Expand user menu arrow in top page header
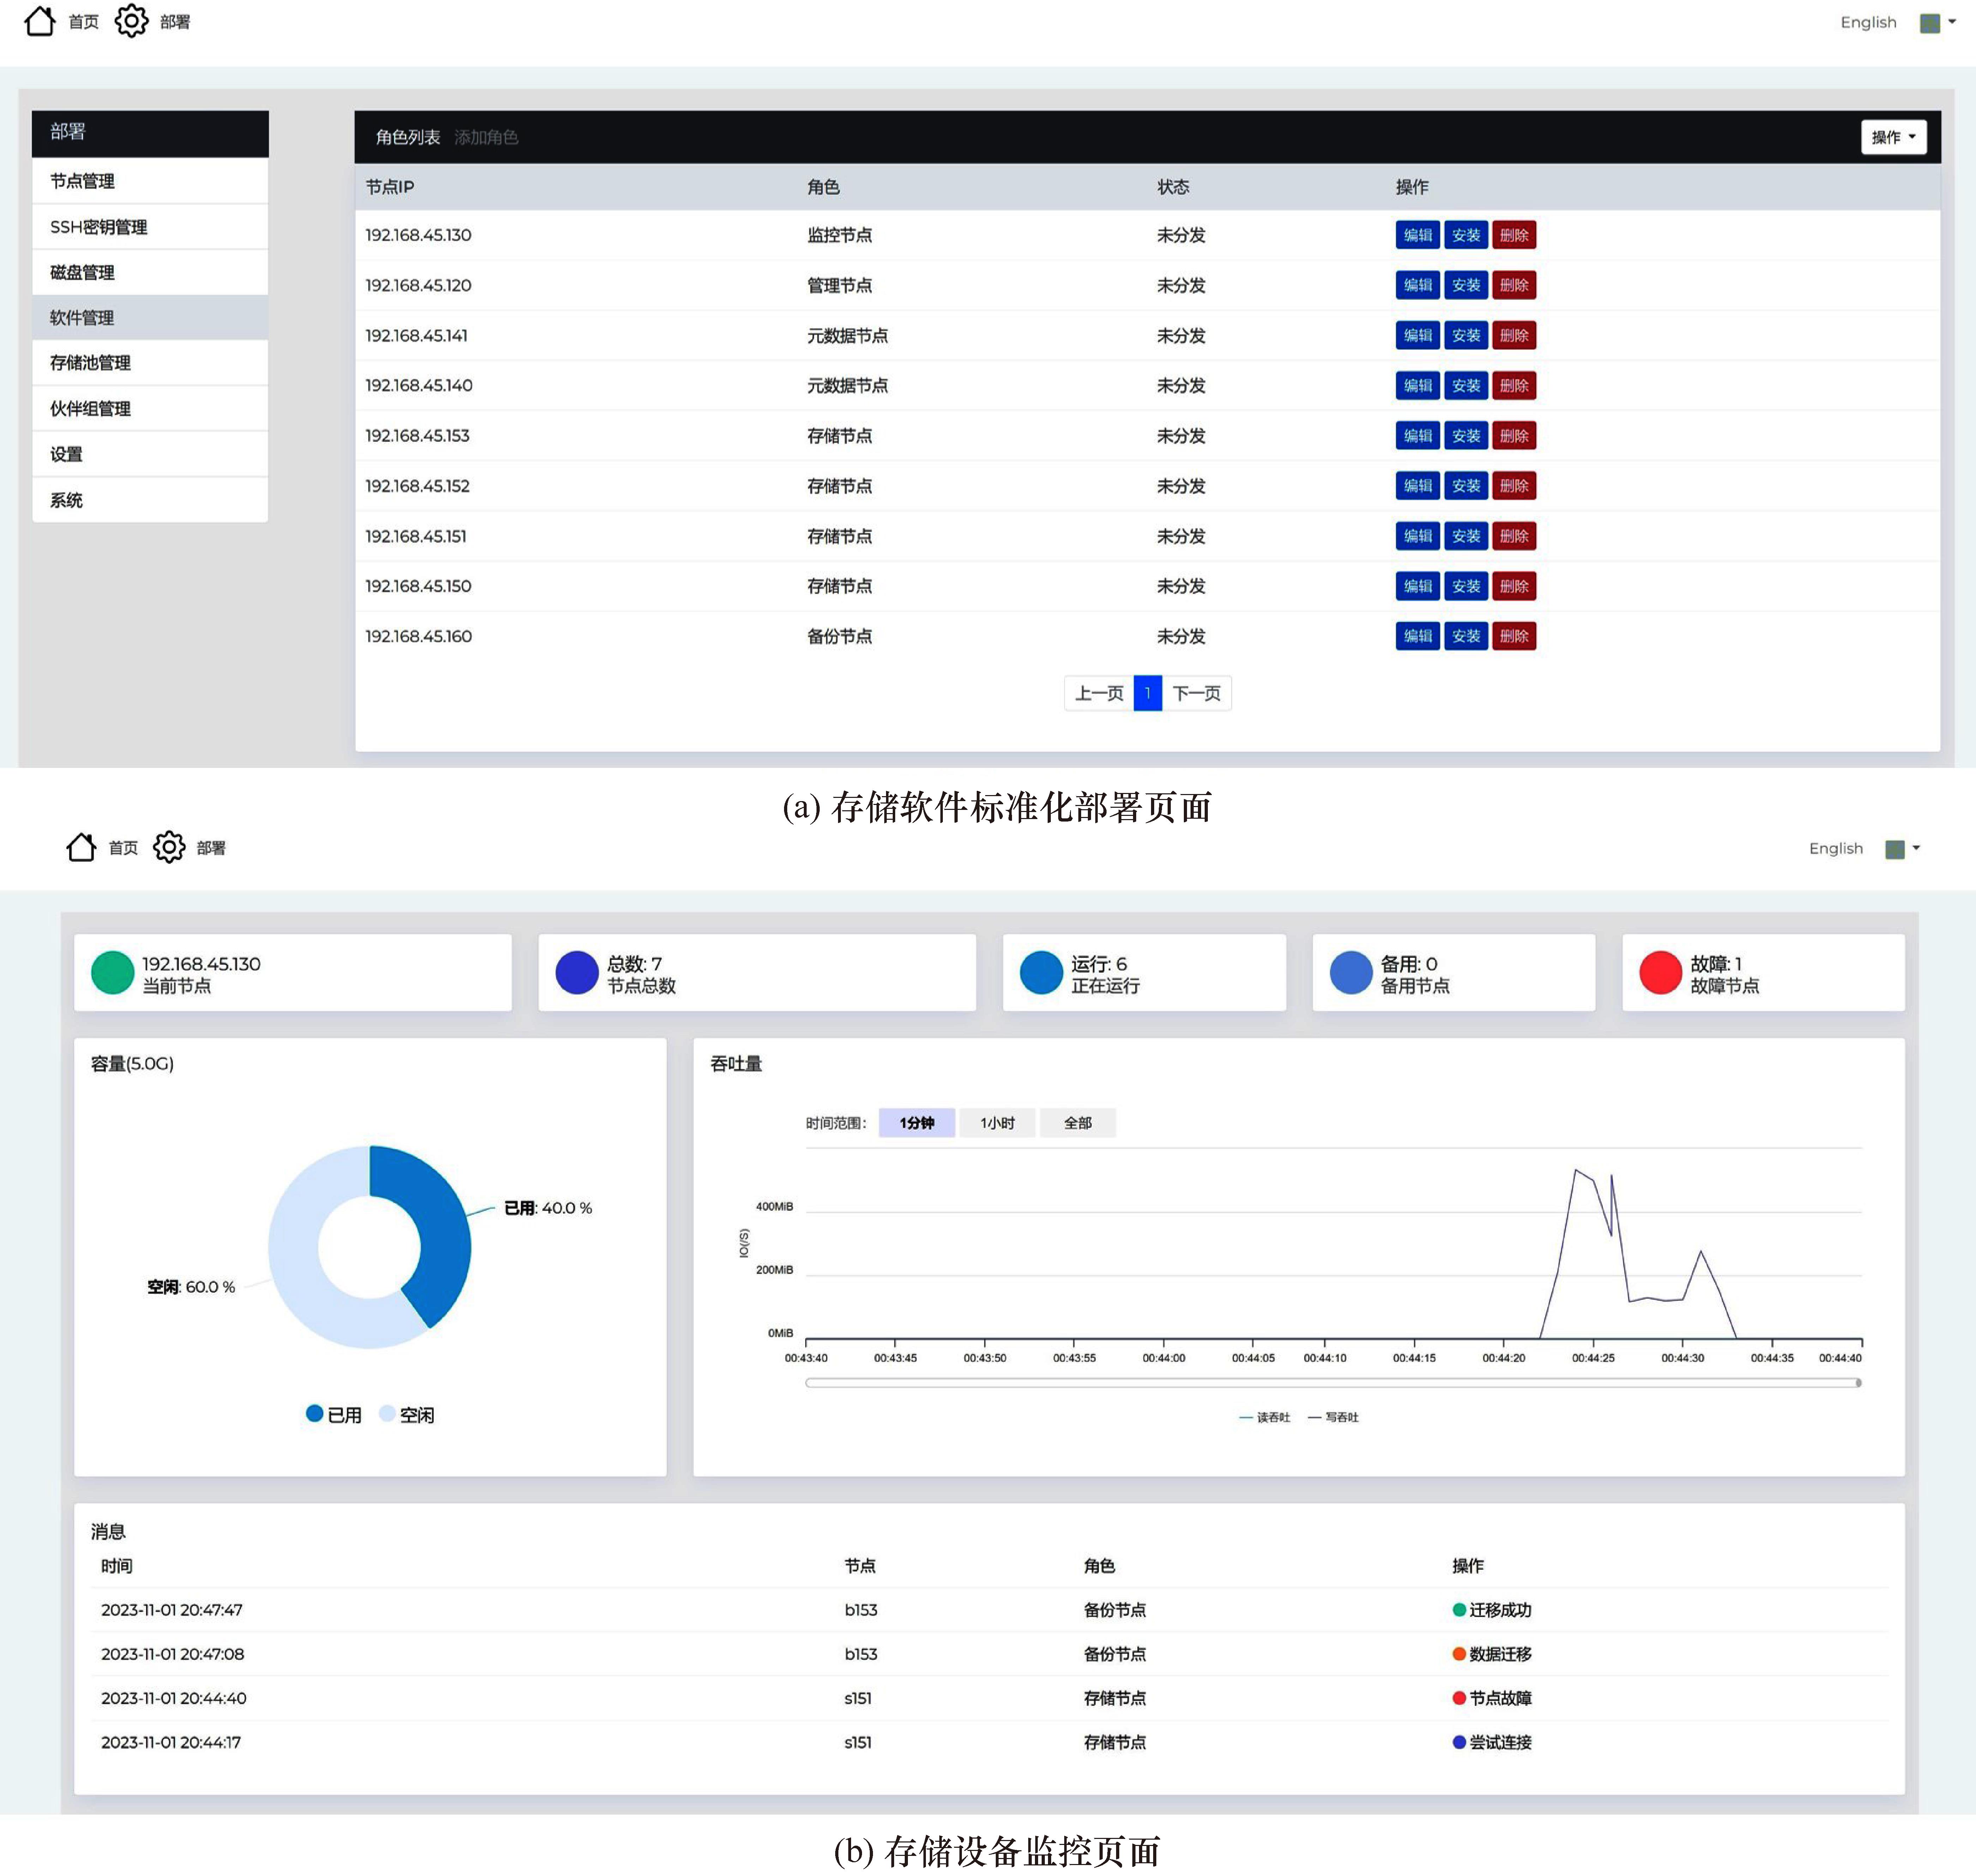The height and width of the screenshot is (1876, 1976). point(1952,22)
